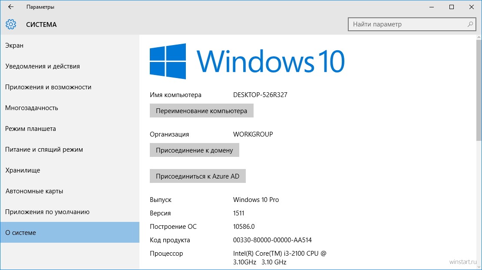Viewport: 482px width, 270px height.
Task: Click the version value 1511
Action: pyautogui.click(x=238, y=213)
